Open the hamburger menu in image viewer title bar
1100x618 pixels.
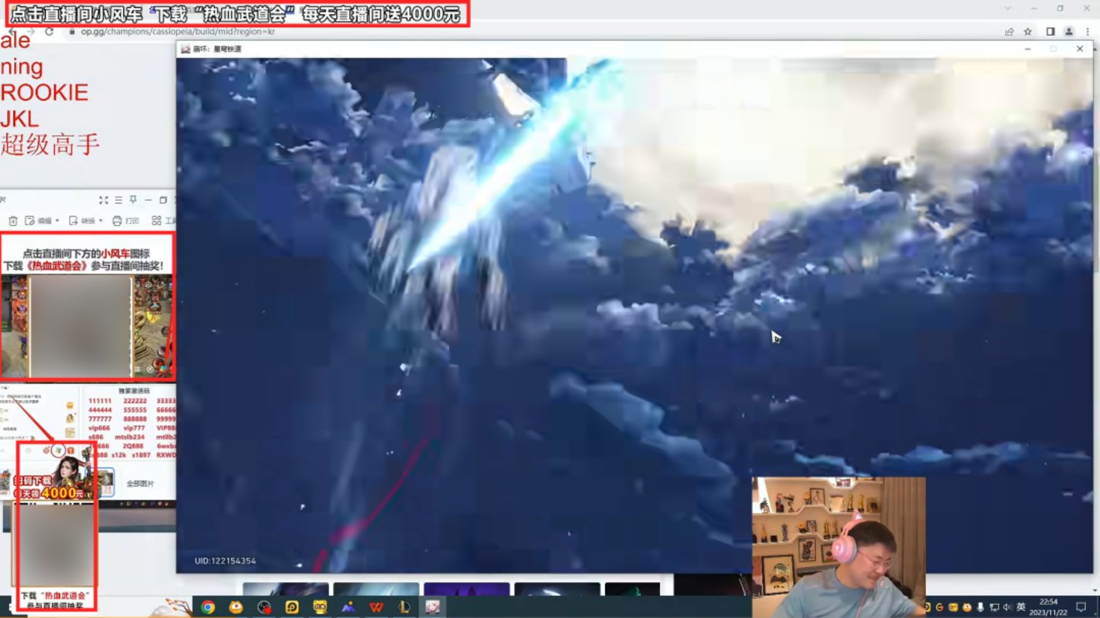click(118, 200)
